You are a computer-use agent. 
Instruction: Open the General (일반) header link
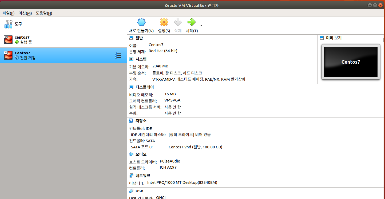coord(139,38)
